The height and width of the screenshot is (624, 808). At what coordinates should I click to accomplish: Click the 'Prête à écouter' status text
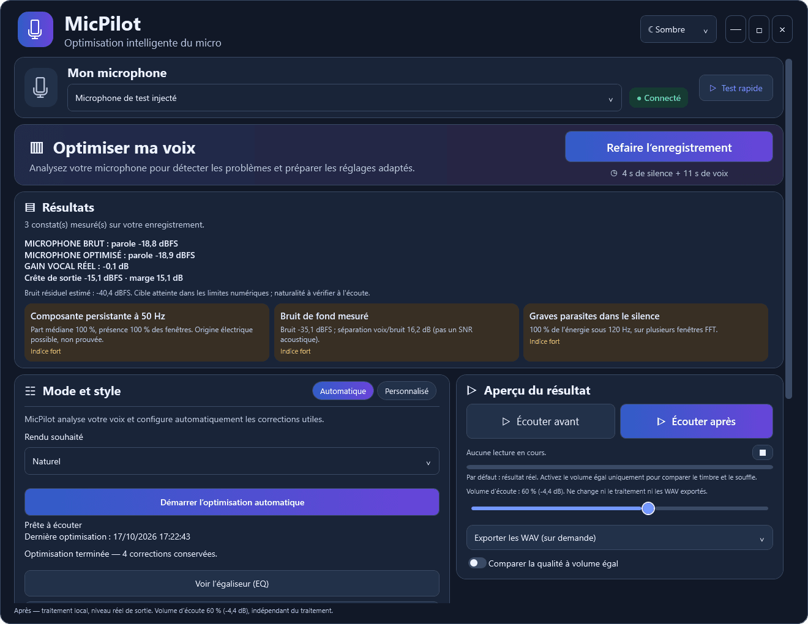point(53,525)
